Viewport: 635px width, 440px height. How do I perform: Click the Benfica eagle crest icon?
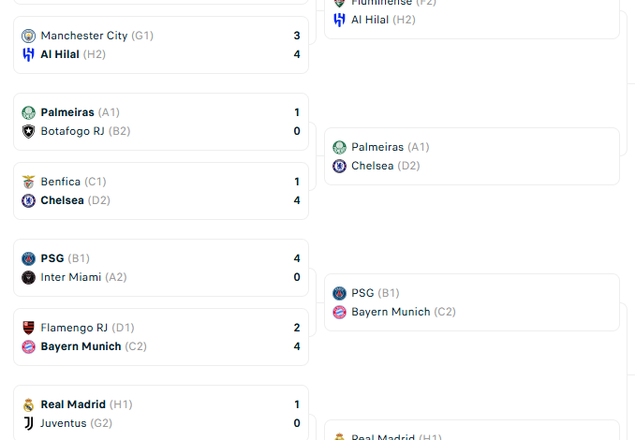[28, 182]
